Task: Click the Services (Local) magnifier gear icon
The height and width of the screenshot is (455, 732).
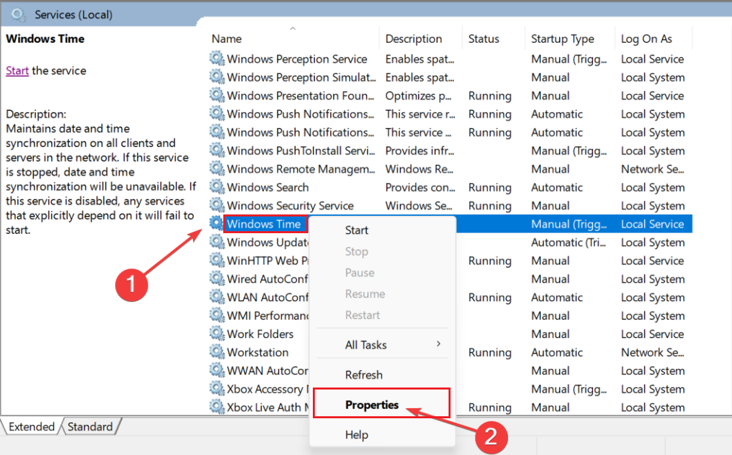Action: coord(19,15)
